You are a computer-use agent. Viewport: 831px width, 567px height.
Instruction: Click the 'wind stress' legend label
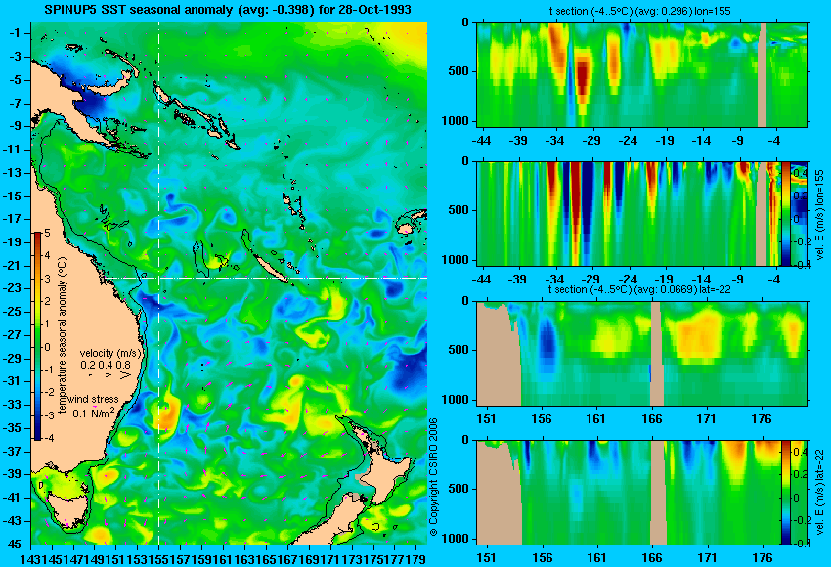click(x=93, y=399)
